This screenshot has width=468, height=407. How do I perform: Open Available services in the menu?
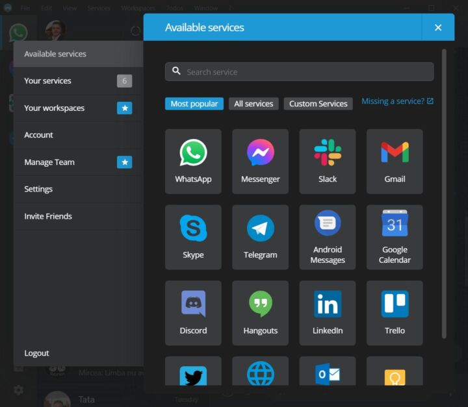click(x=79, y=54)
